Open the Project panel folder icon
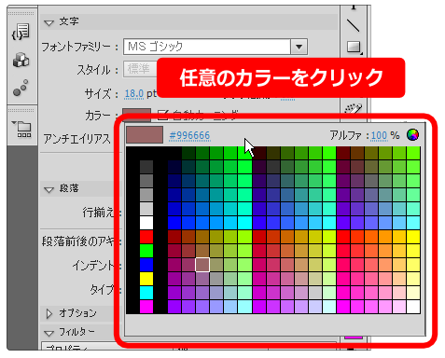 pos(21,129)
